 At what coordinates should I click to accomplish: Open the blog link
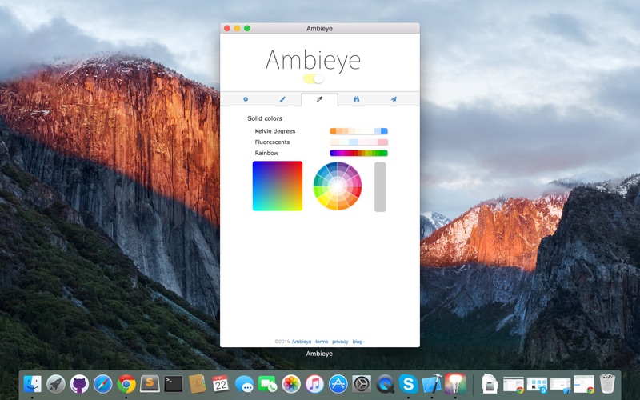357,342
